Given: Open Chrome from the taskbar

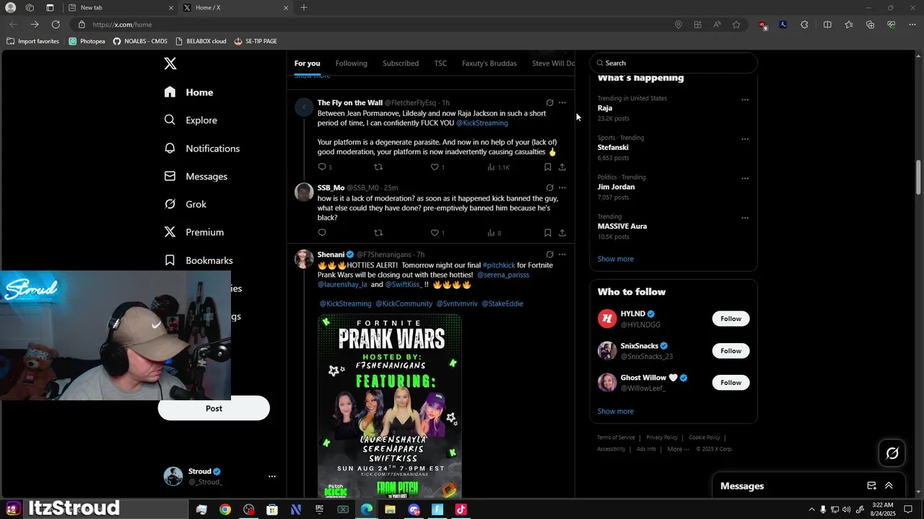Looking at the screenshot, I should click(x=225, y=510).
